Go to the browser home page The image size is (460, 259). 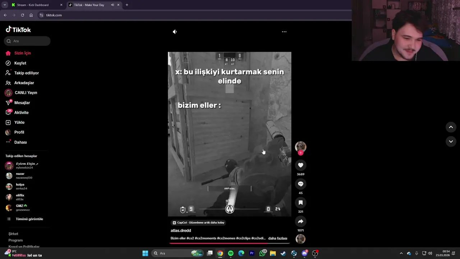click(x=31, y=15)
